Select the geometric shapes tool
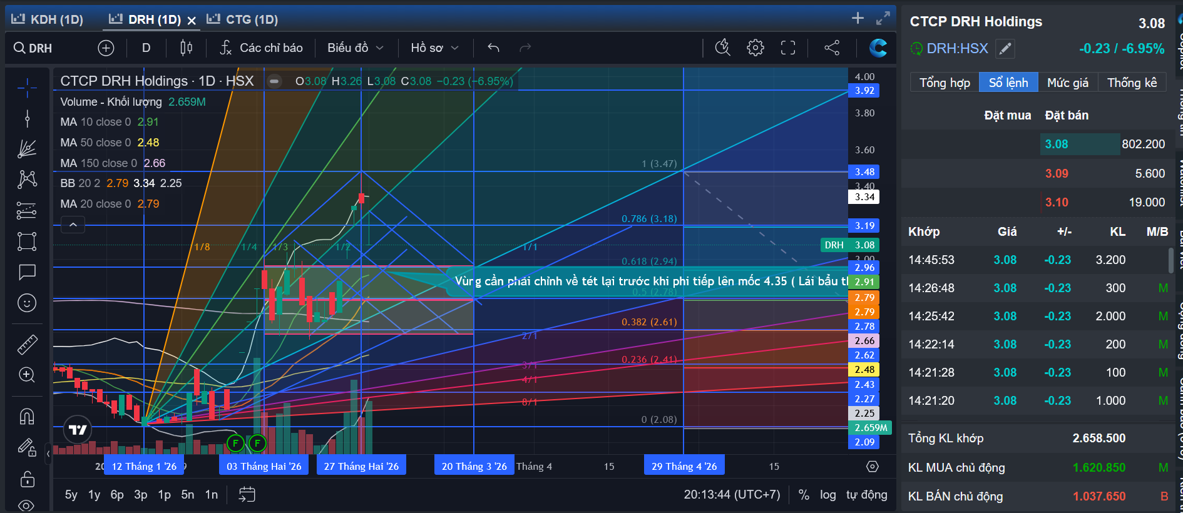The image size is (1183, 513). [x=27, y=241]
